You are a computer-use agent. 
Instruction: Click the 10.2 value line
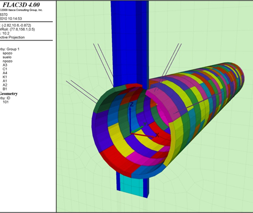click(5, 34)
